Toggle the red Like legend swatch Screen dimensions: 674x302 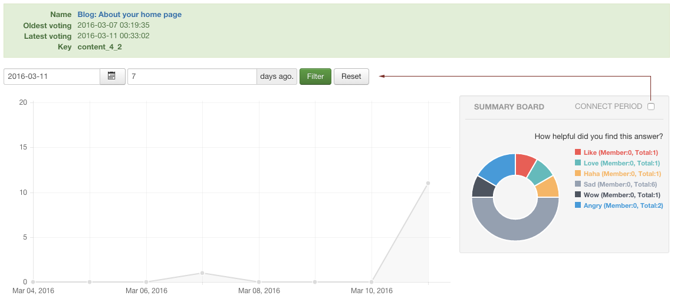point(578,152)
